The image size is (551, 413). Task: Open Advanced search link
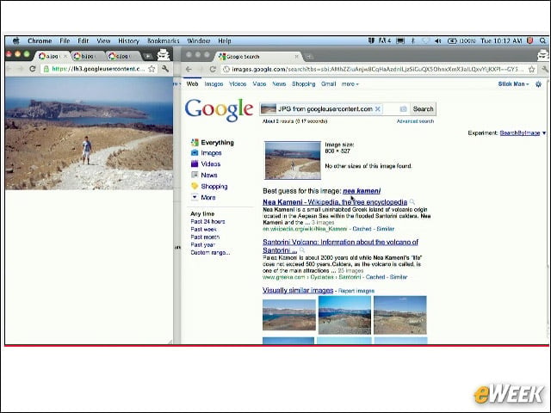(415, 121)
